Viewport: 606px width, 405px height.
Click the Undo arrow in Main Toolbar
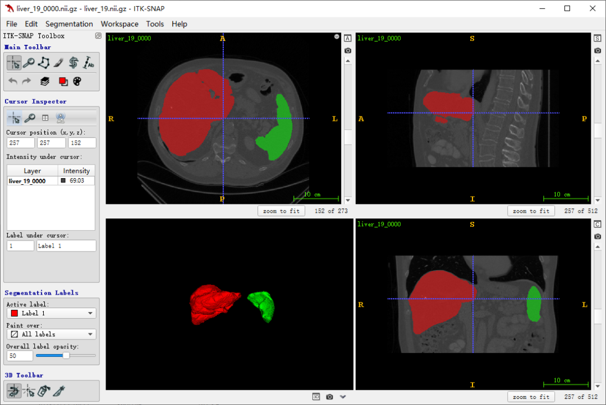click(13, 81)
